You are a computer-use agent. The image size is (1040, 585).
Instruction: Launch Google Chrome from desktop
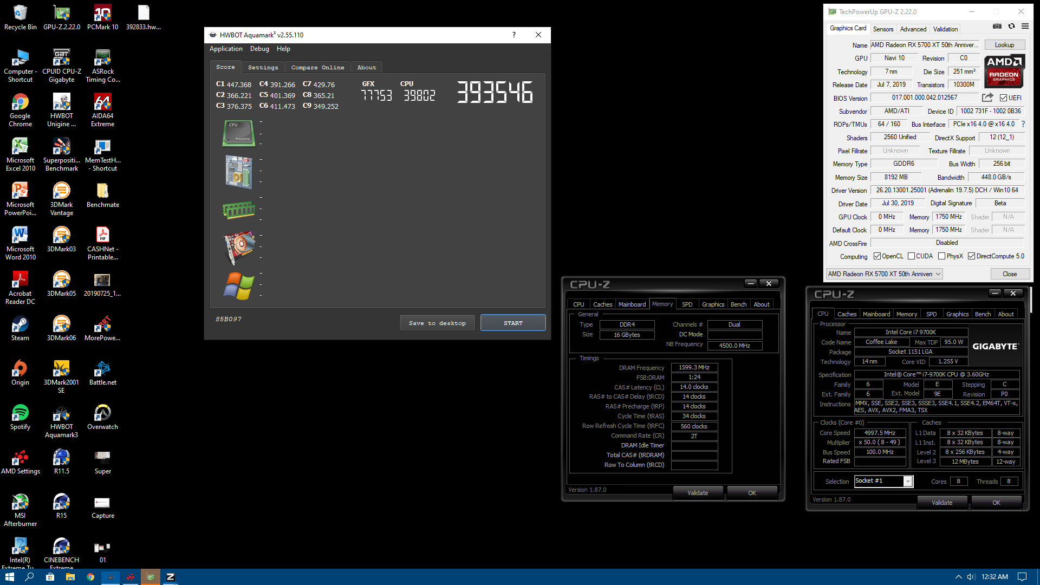click(x=21, y=110)
